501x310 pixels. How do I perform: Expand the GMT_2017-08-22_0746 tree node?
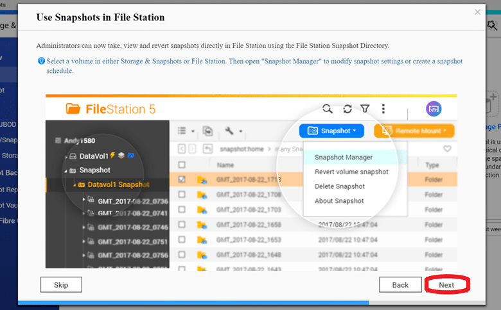click(83, 227)
